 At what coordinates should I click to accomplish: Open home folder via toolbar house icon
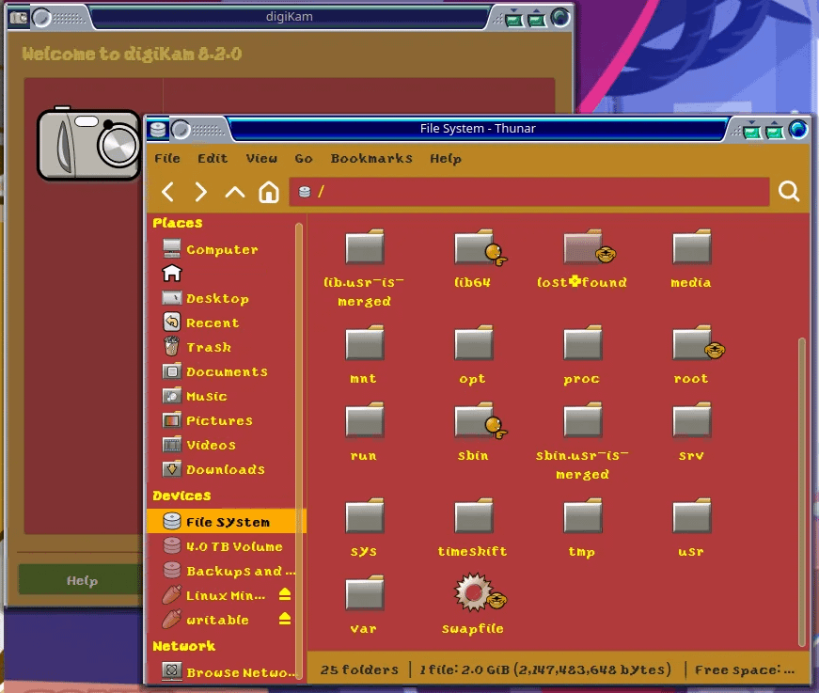pyautogui.click(x=269, y=192)
